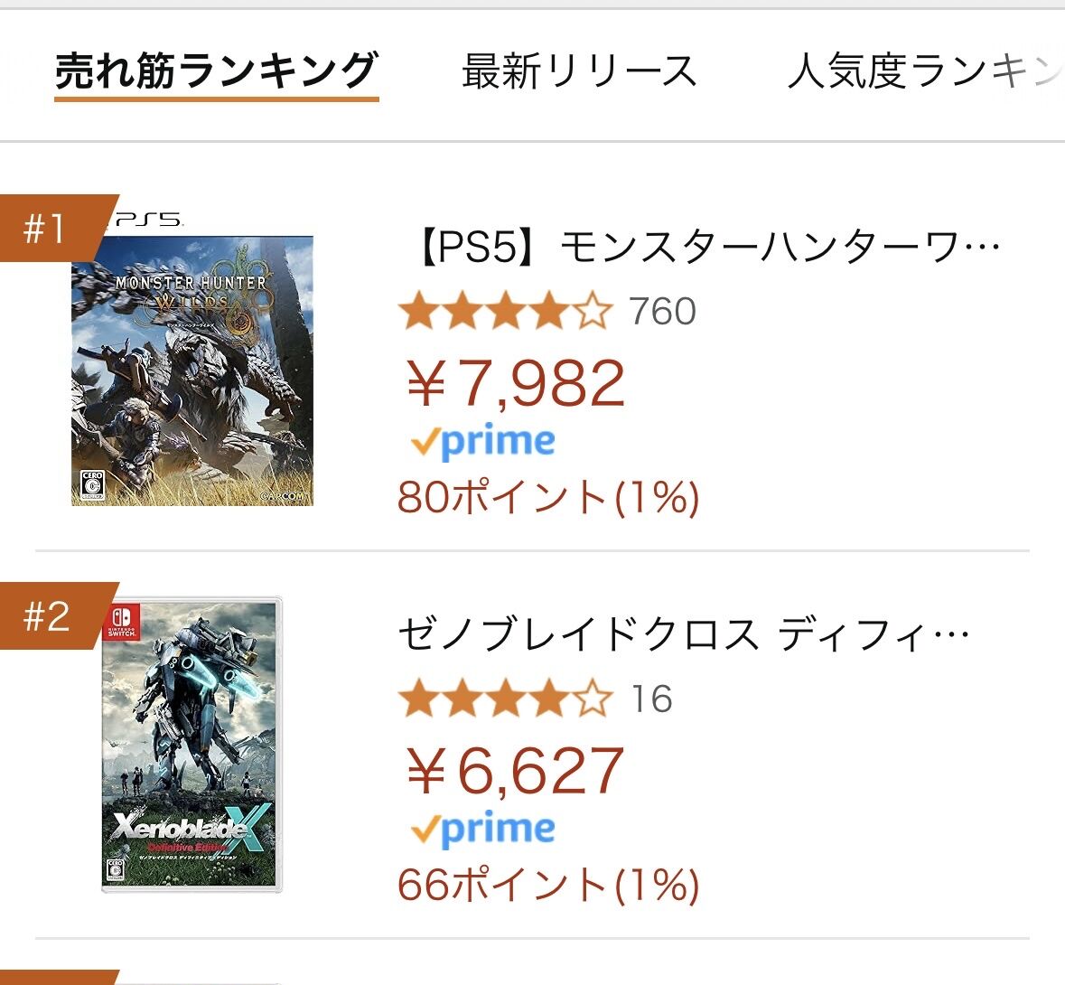The height and width of the screenshot is (985, 1065).
Task: Open the 売れ筋ランキング tab
Action: click(216, 72)
